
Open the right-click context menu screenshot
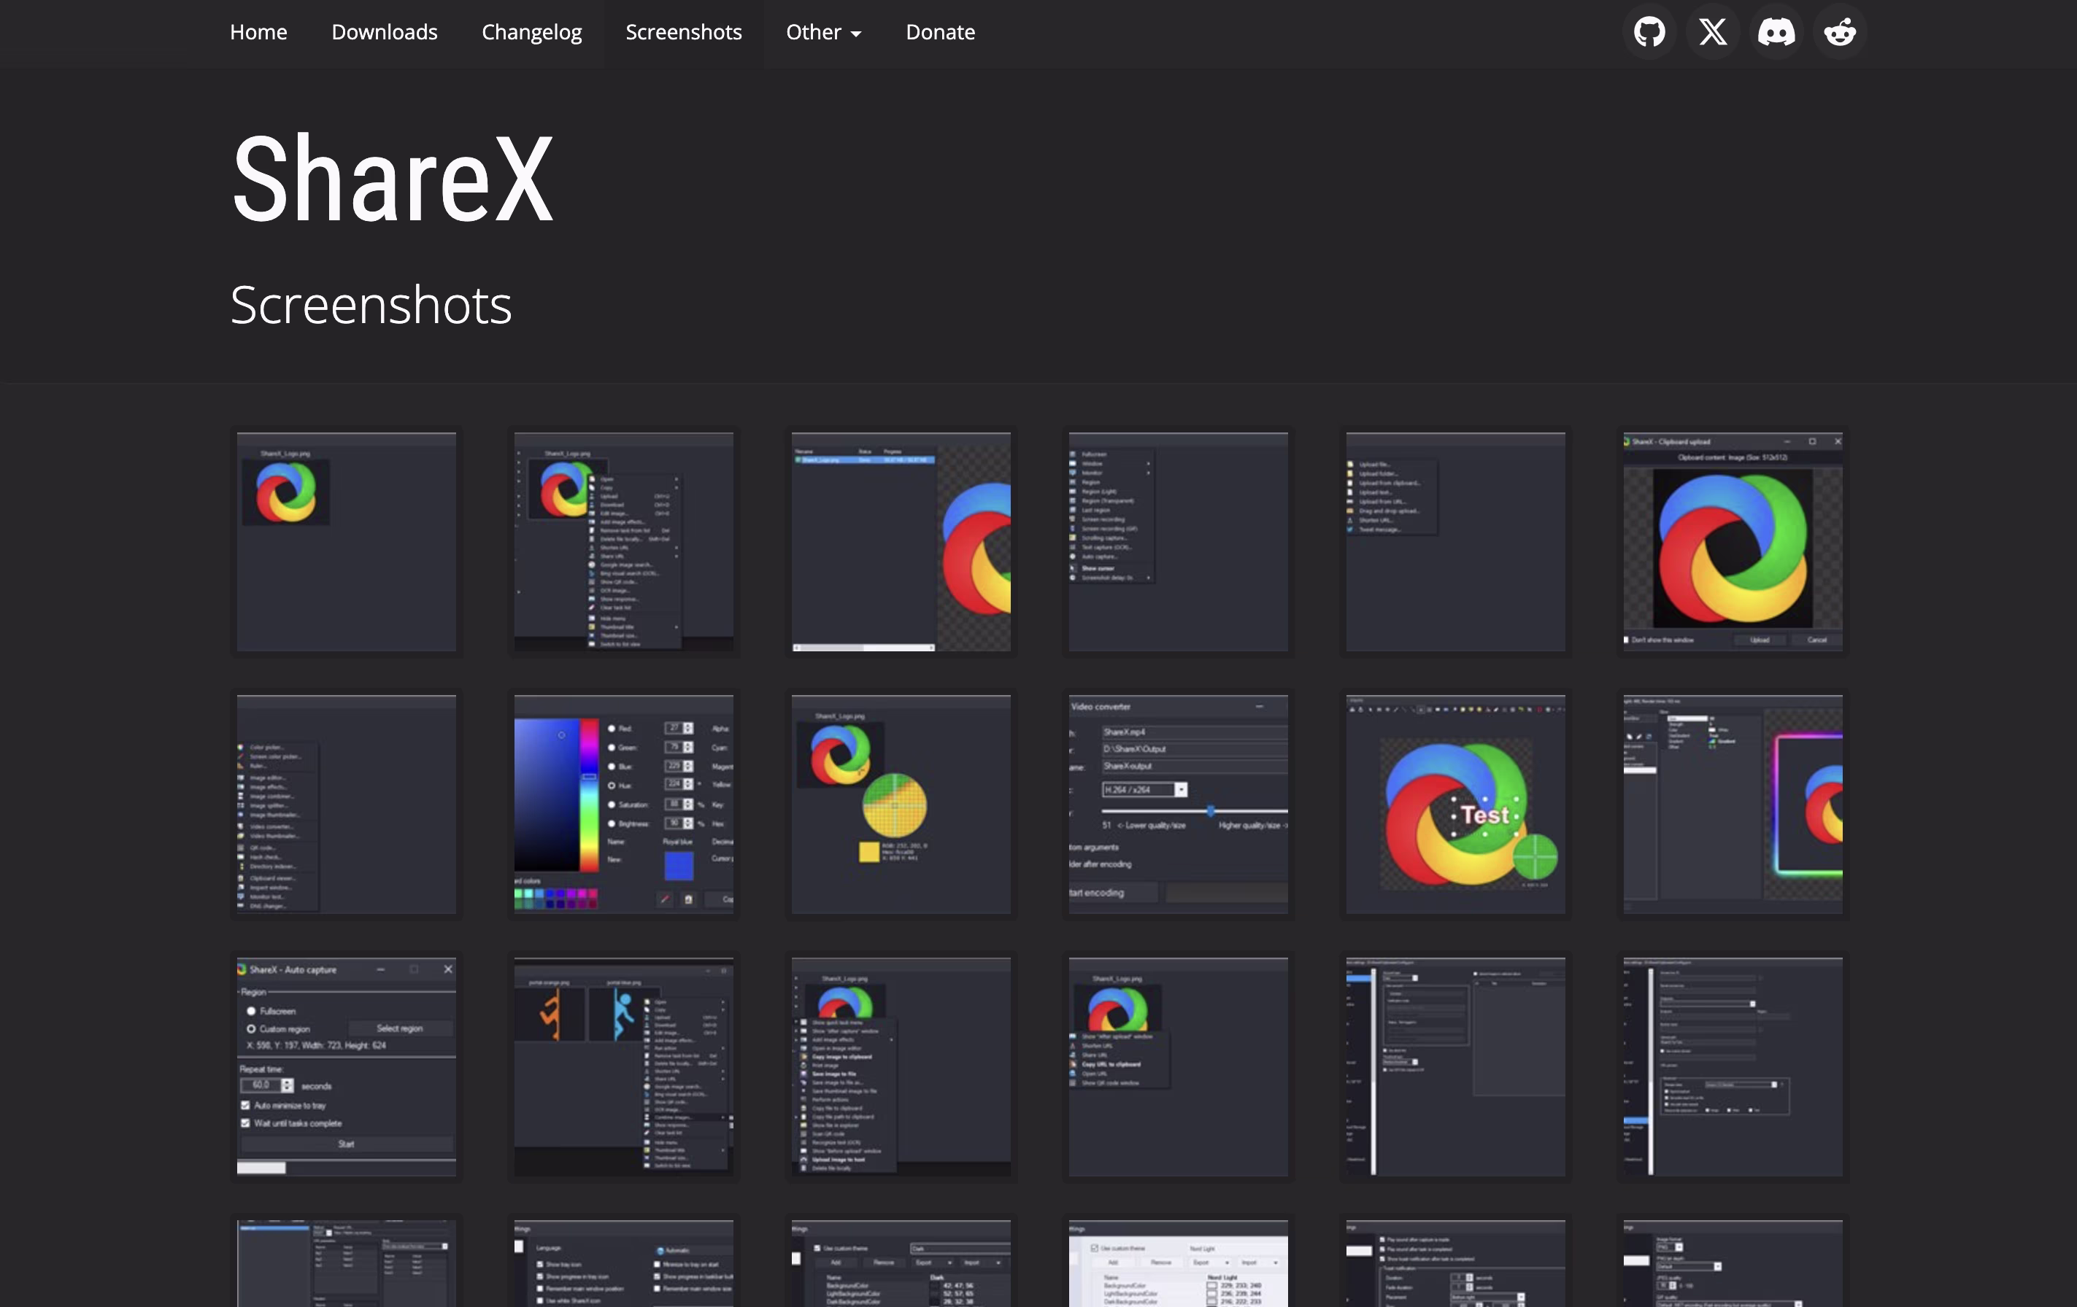[623, 541]
